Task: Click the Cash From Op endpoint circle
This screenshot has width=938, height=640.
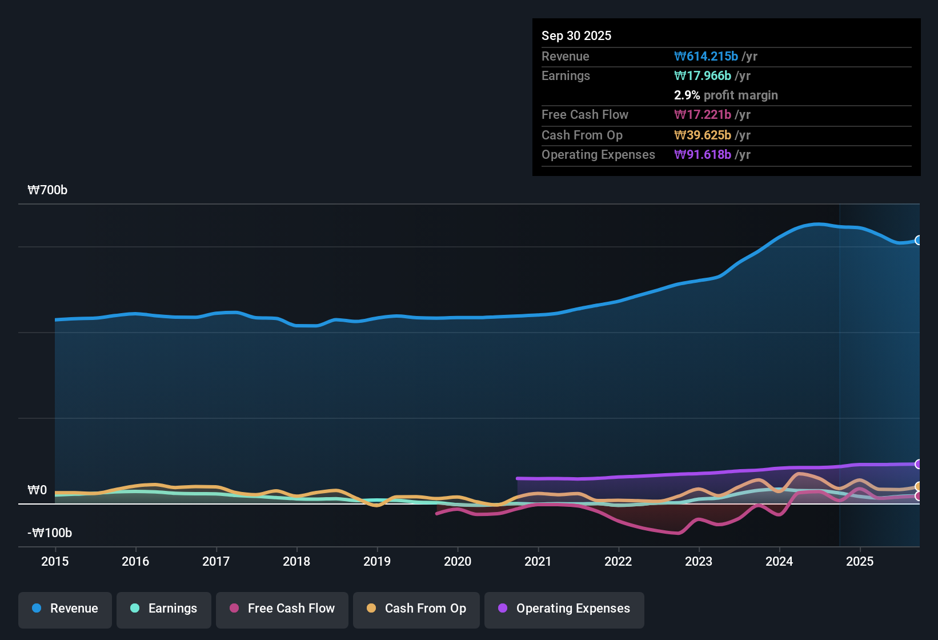Action: tap(919, 486)
